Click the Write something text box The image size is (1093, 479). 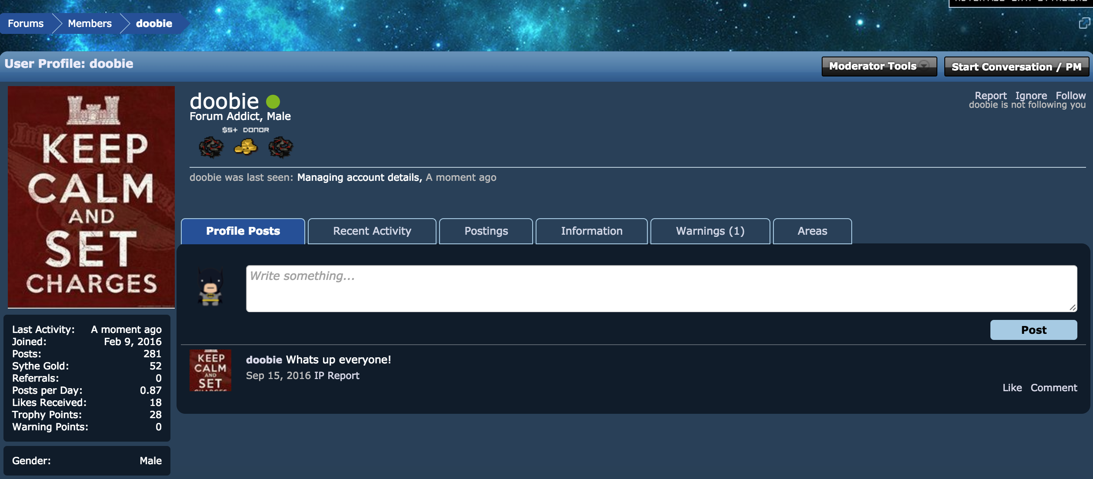point(661,289)
